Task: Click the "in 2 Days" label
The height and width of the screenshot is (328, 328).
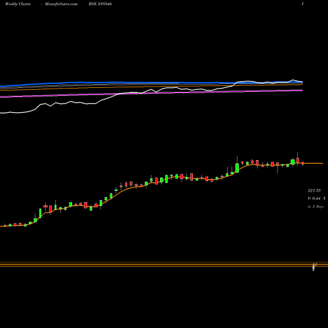Action: [316, 207]
